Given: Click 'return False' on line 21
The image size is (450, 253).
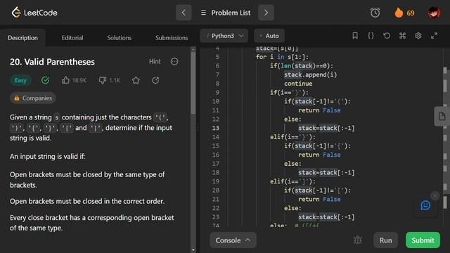Looking at the screenshot, I should pyautogui.click(x=319, y=199).
